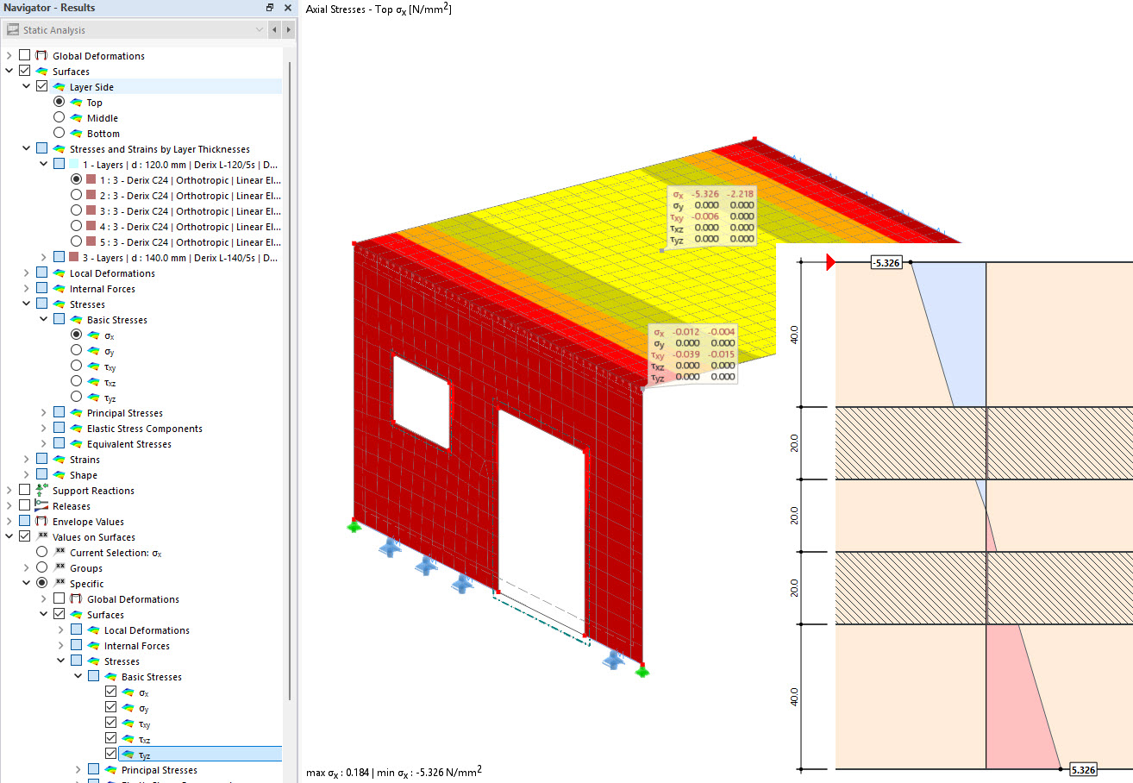Click the 5.326 value label at diagram bottom

[x=1083, y=769]
